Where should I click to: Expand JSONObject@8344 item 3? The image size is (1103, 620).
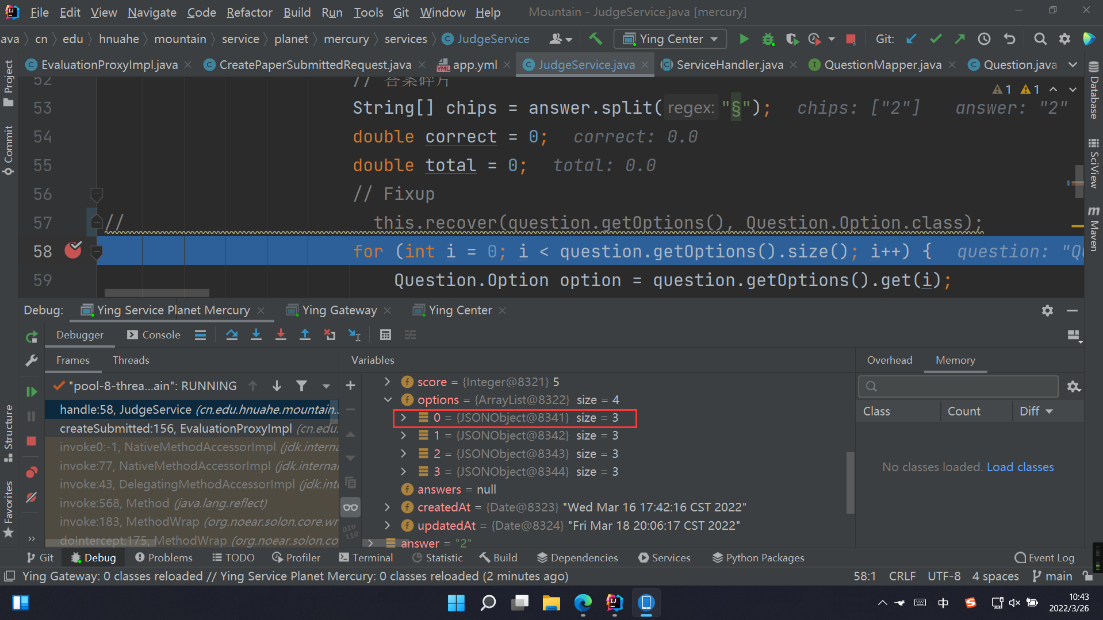click(404, 471)
